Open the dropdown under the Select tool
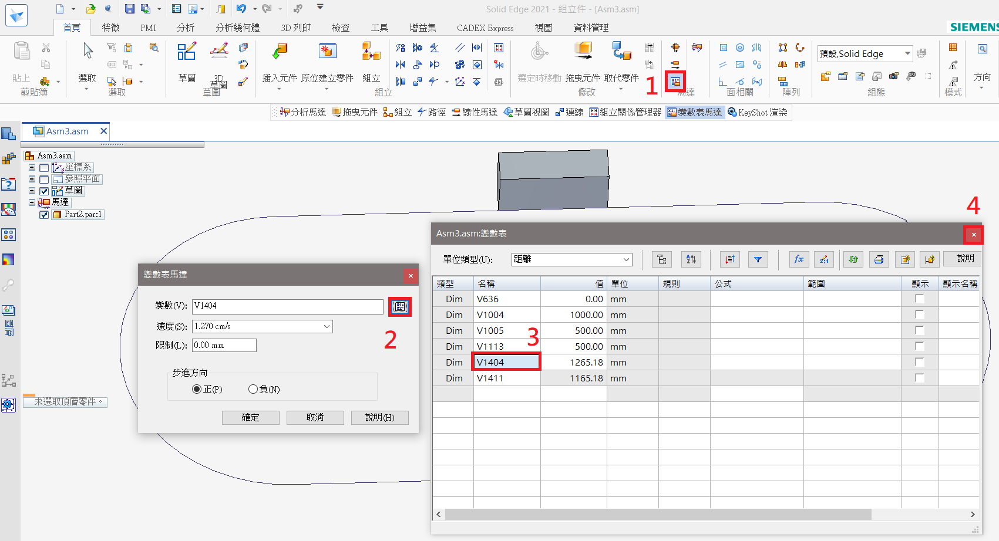Image resolution: width=999 pixels, height=541 pixels. tap(86, 89)
